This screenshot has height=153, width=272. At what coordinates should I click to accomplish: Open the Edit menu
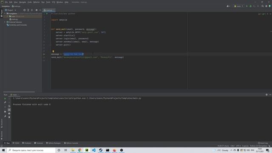[x=11, y=2]
